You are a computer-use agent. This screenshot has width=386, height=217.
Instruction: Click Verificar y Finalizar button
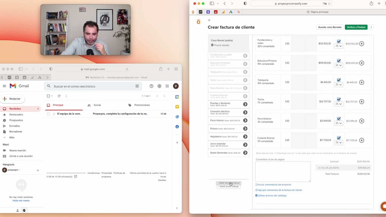coord(356,27)
